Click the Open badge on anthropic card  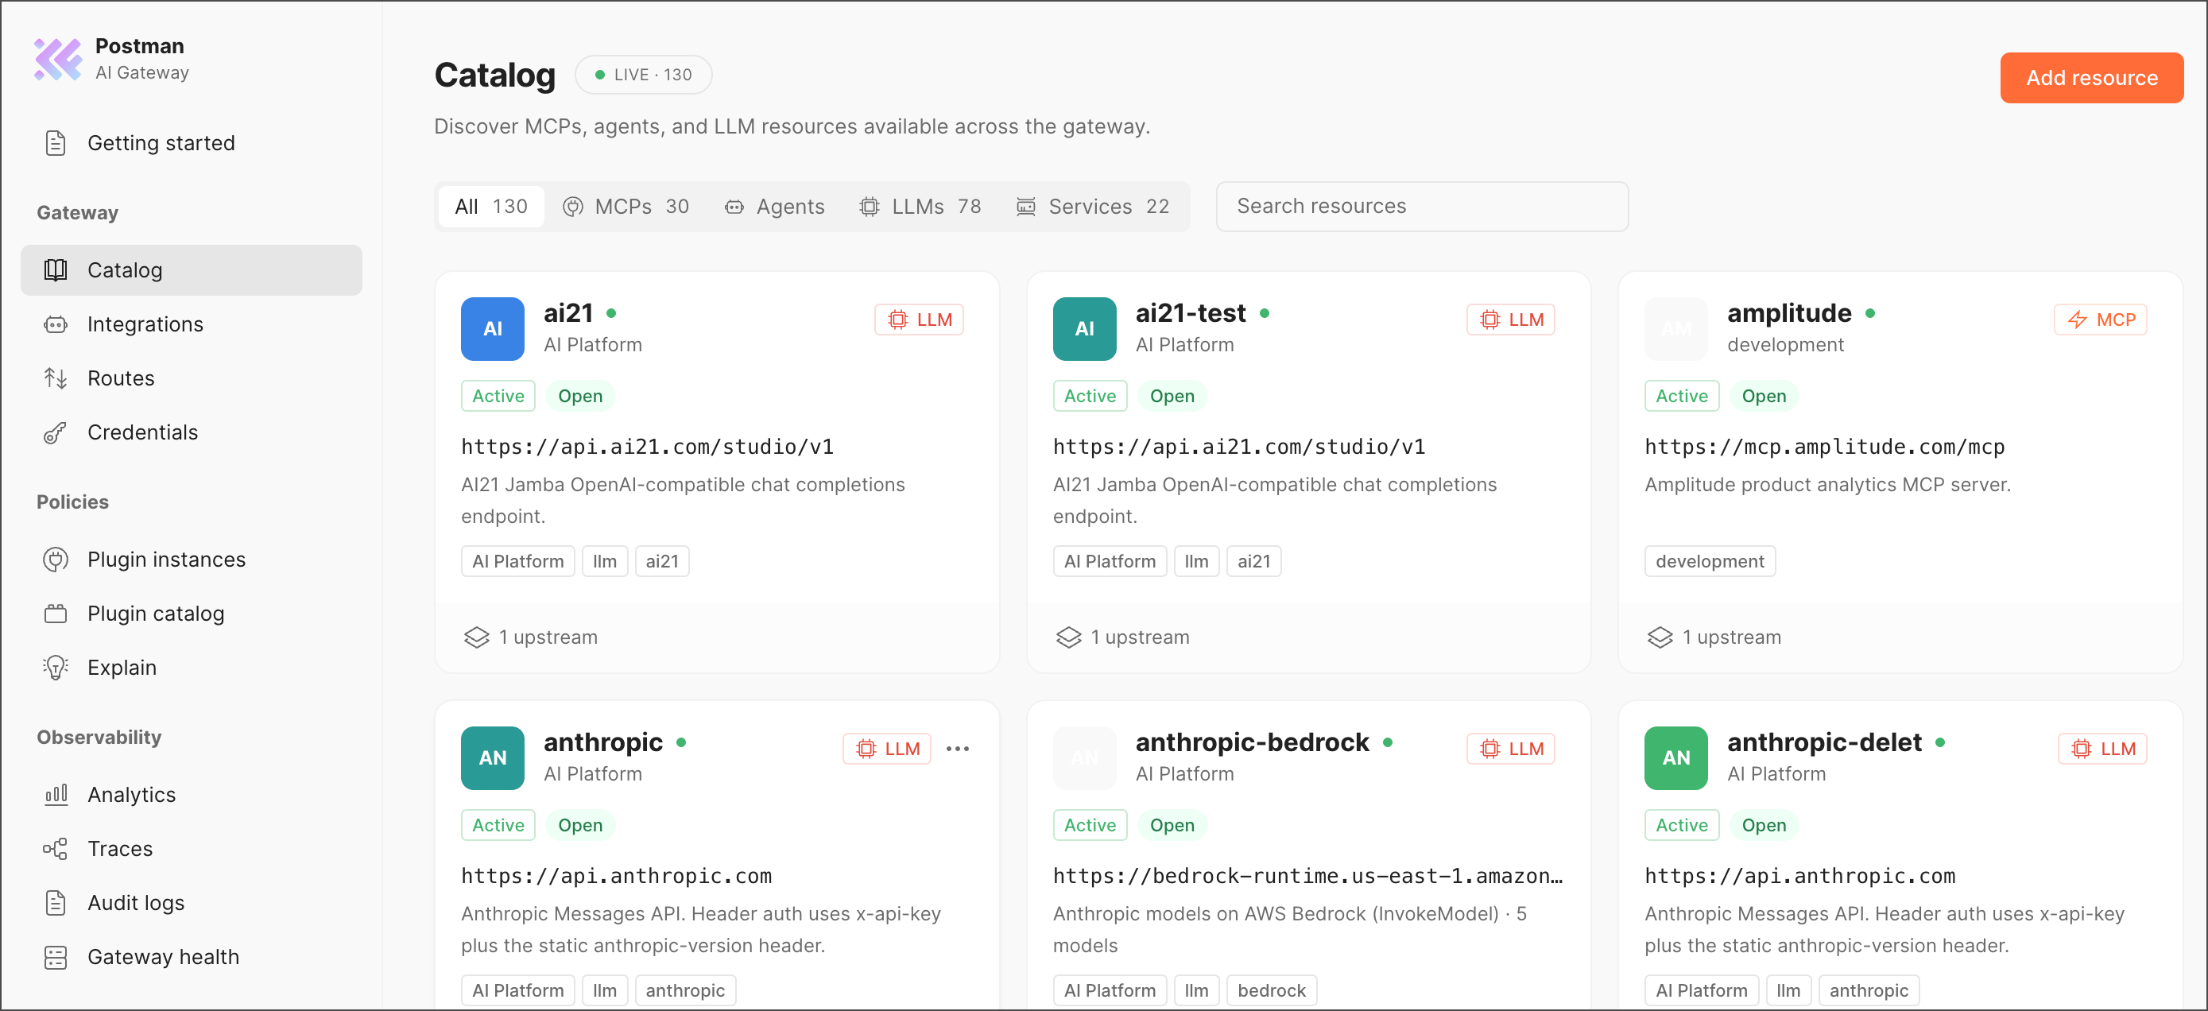point(580,825)
